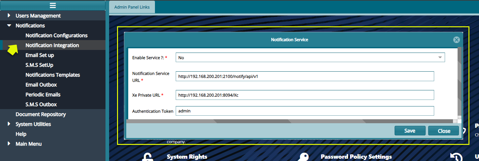Open Notification Configurations
Viewport: 479px width, 161px height.
56,35
